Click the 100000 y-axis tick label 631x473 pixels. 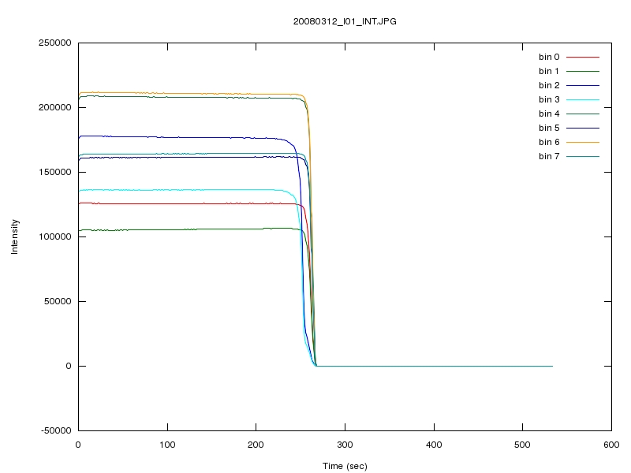click(x=54, y=236)
